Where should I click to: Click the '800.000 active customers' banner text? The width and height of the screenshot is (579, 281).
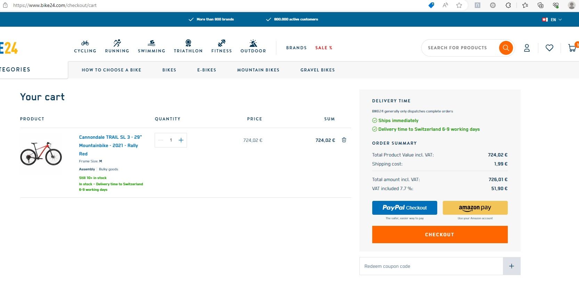tap(296, 19)
